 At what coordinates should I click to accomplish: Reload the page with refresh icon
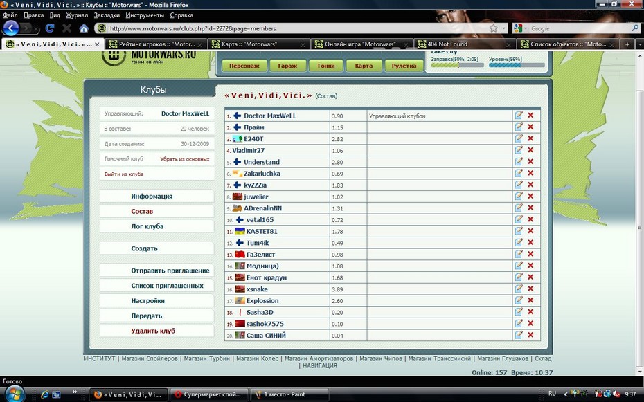[x=50, y=28]
